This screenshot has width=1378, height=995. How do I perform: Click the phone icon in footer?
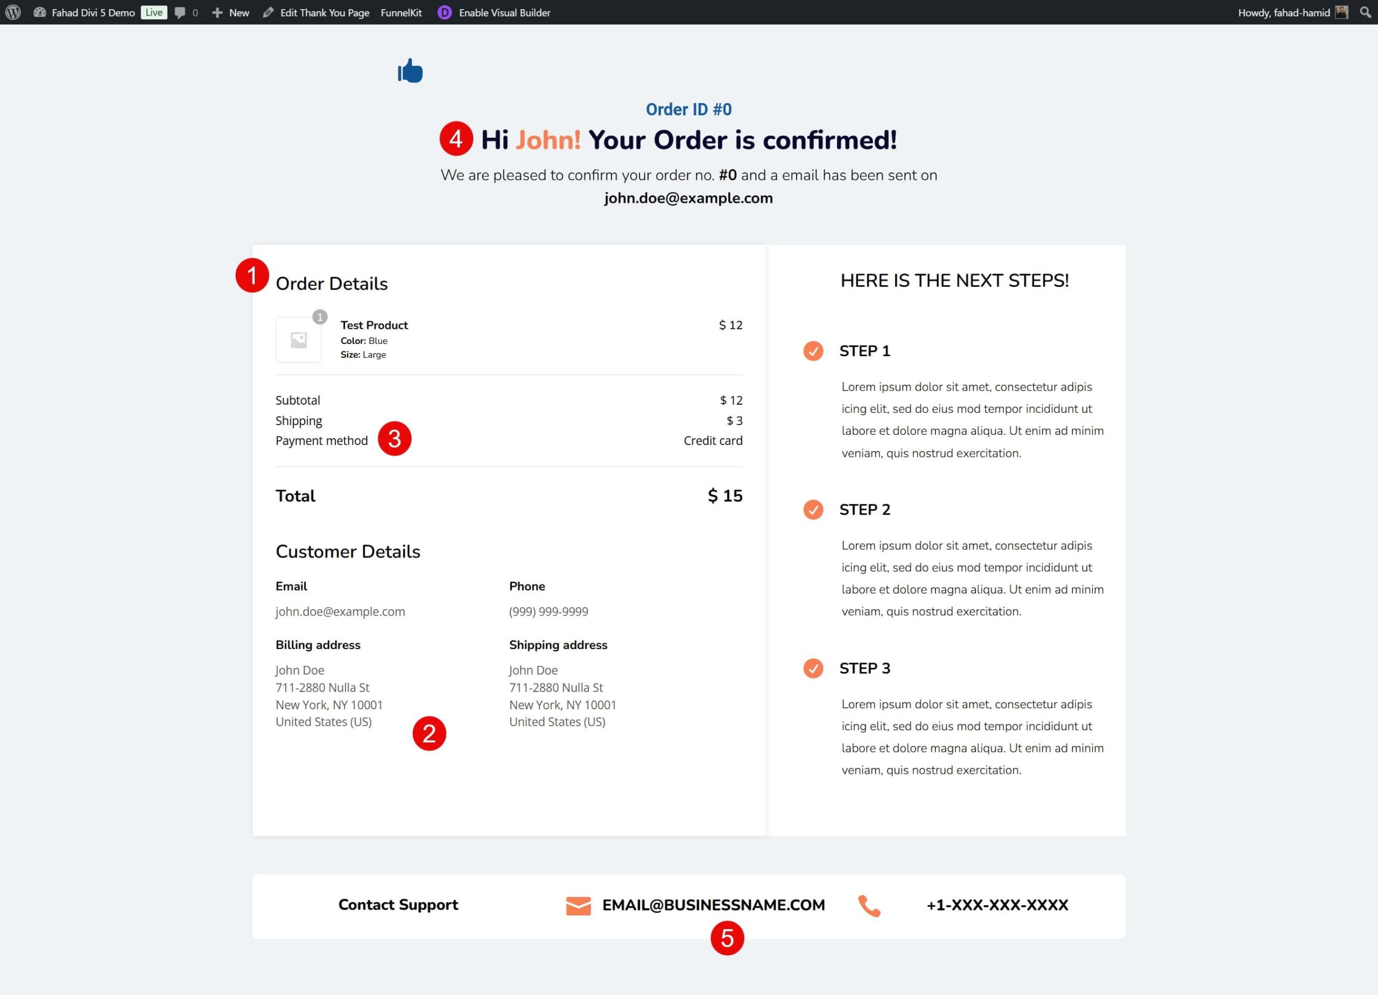[x=870, y=904]
